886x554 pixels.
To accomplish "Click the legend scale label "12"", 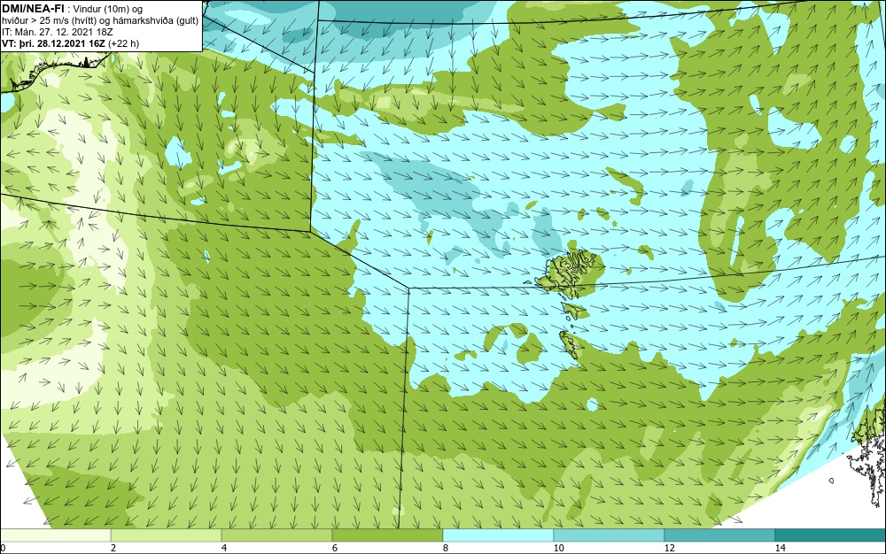I will coord(669,548).
